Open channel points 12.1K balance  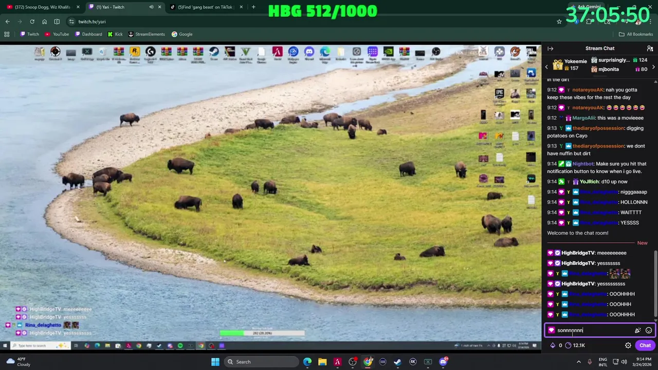pyautogui.click(x=575, y=345)
